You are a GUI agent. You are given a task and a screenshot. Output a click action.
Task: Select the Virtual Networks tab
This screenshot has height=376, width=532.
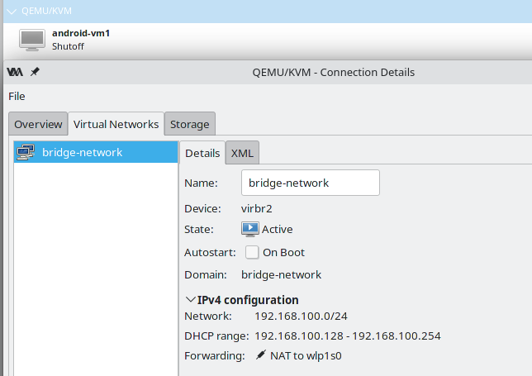click(116, 124)
